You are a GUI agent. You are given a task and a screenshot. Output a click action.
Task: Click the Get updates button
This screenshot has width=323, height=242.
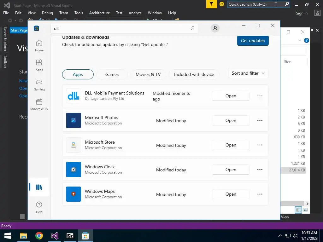tap(253, 41)
